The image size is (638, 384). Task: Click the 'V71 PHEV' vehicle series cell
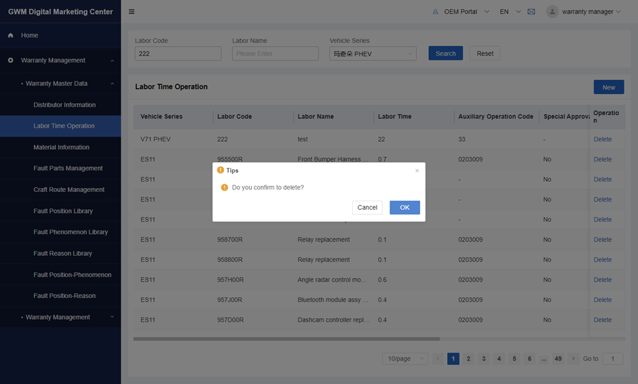click(x=155, y=139)
